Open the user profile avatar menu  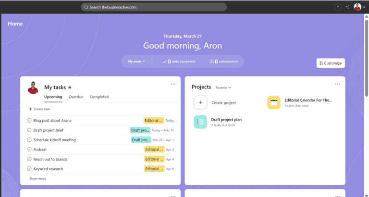pyautogui.click(x=357, y=7)
